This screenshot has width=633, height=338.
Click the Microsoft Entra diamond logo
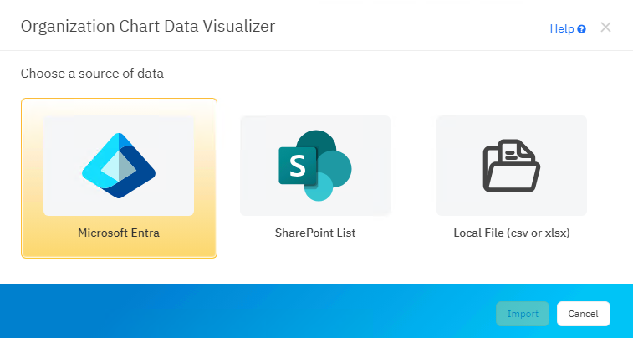pyautogui.click(x=119, y=166)
